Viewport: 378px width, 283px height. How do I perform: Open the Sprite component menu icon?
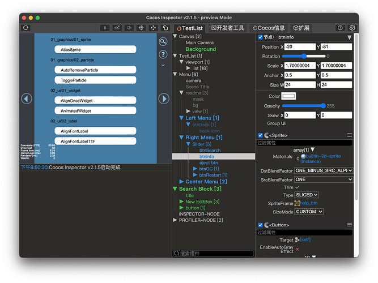point(350,135)
